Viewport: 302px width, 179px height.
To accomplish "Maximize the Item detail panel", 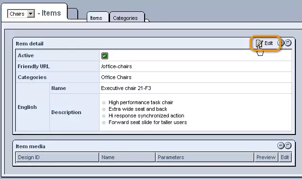I will coord(288,43).
